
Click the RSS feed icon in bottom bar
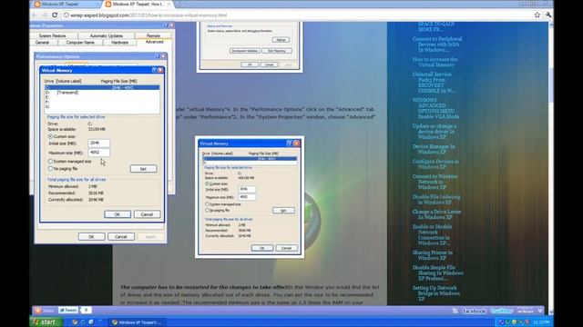(x=455, y=311)
